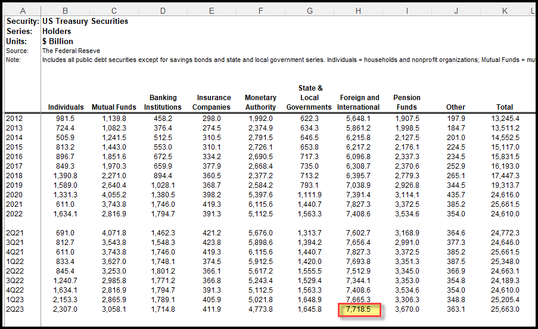538x329 pixels.
Task: Click 'Foreign and International' heading cell
Action: pos(359,103)
